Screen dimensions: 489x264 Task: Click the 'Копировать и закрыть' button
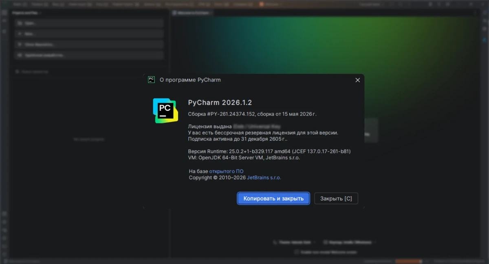point(273,199)
